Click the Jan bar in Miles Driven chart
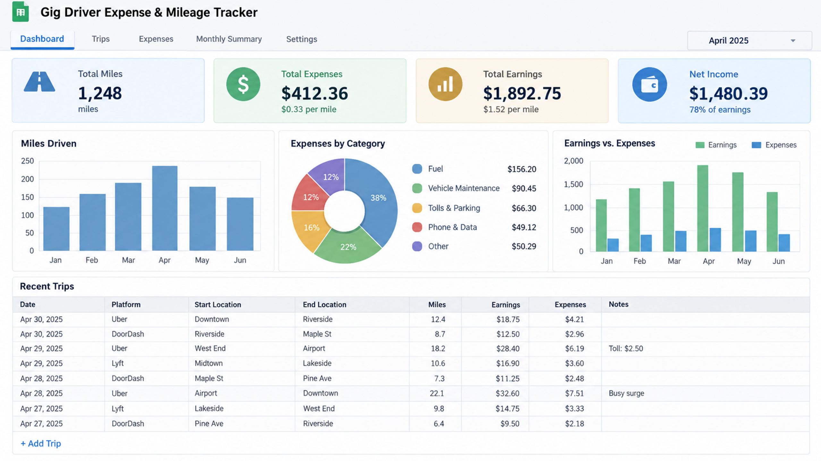Viewport: 821px width, 461px height. [x=56, y=229]
